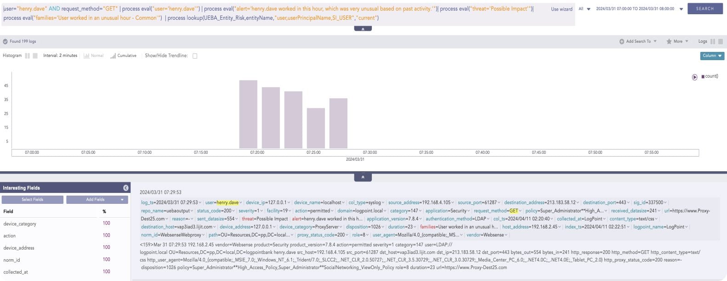727x281 pixels.
Task: Click the chart legend play icon
Action: [695, 77]
